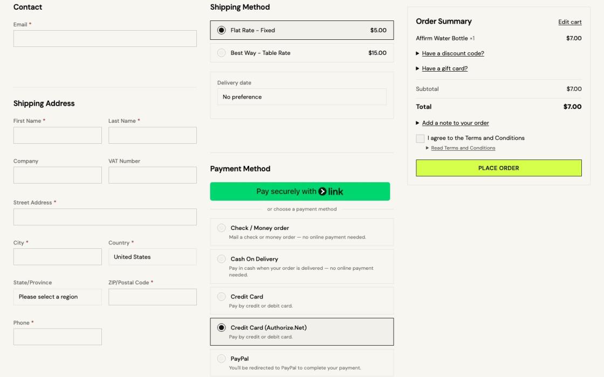Screen dimensions: 604x377
Task: Tick the Terms and Conditions checkbox
Action: click(x=420, y=138)
